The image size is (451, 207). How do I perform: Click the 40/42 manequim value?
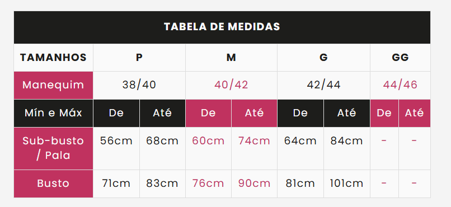tap(231, 85)
